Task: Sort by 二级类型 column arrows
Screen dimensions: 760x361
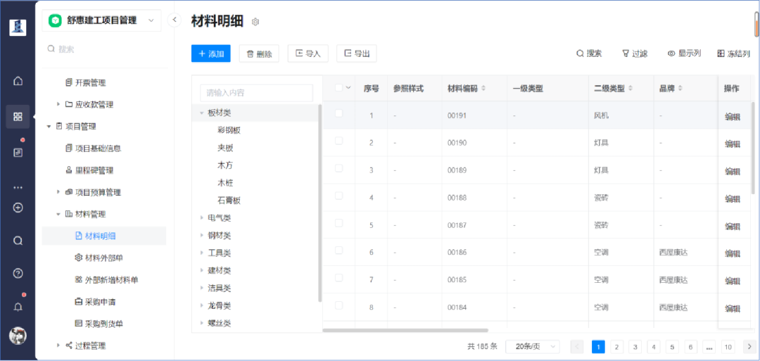Action: (x=631, y=89)
